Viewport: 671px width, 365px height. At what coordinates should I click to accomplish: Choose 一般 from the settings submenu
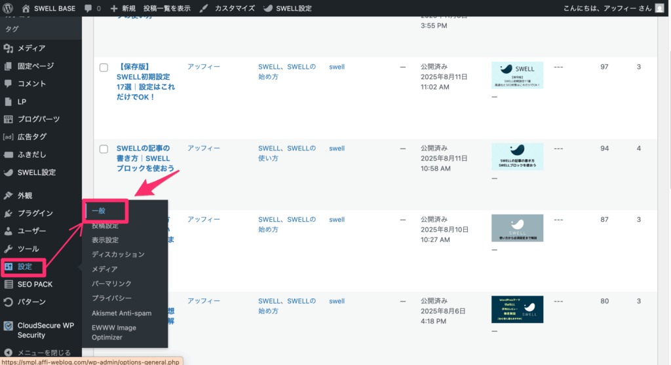99,211
